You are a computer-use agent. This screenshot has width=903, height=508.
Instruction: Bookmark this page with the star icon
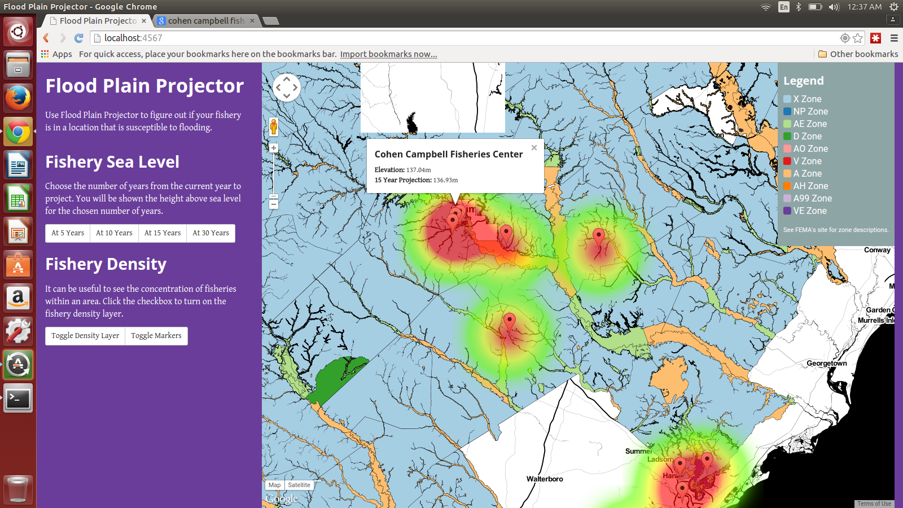858,38
